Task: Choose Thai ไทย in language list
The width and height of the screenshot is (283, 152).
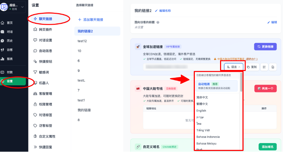Action: [199, 124]
